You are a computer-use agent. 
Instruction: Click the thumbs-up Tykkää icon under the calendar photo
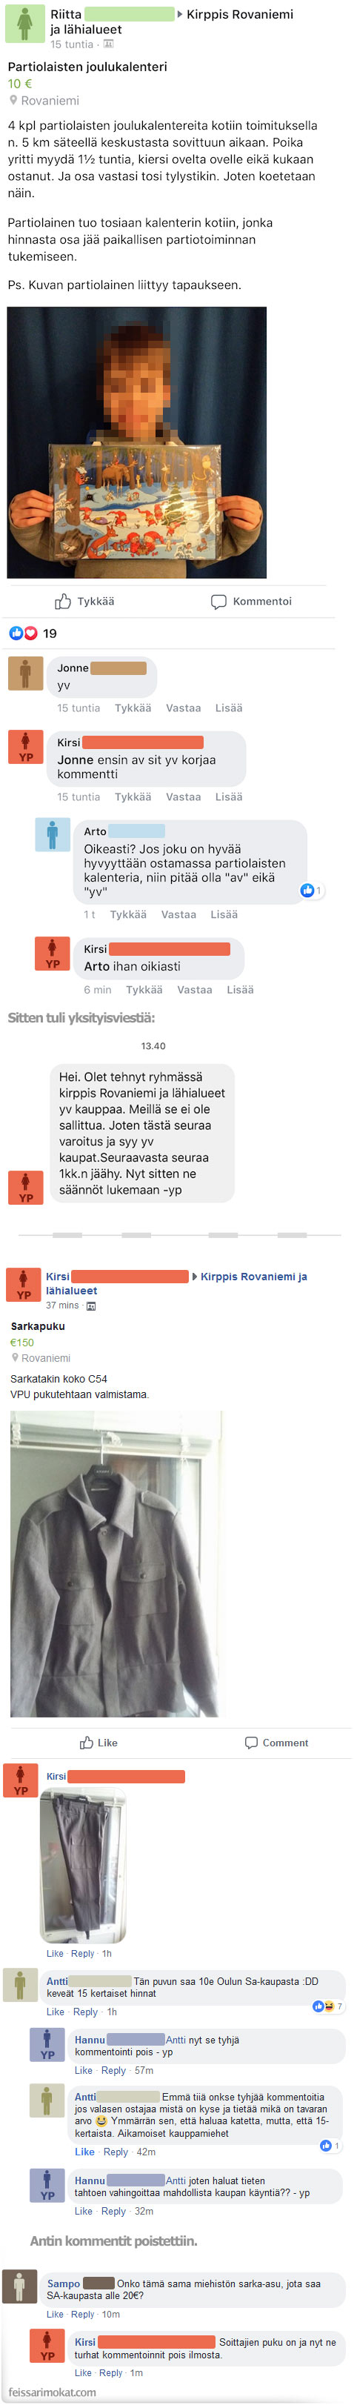[x=63, y=602]
